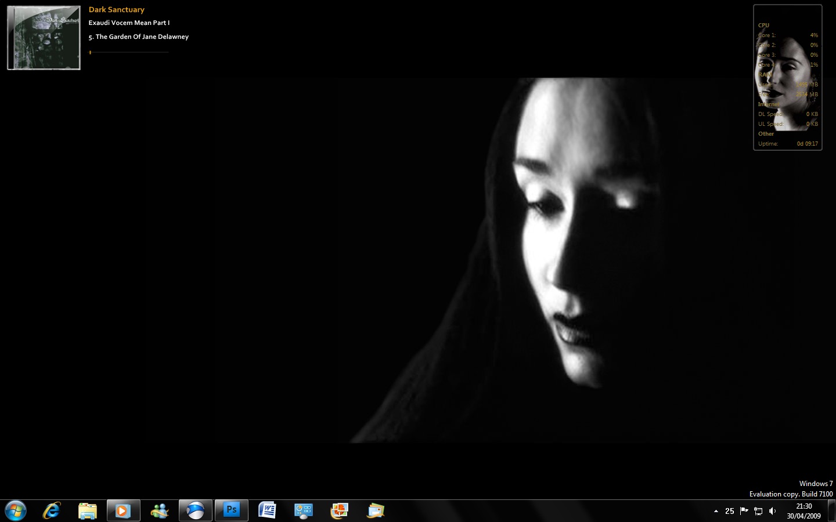
Task: Open Windows Live Messenger from taskbar
Action: coord(159,510)
